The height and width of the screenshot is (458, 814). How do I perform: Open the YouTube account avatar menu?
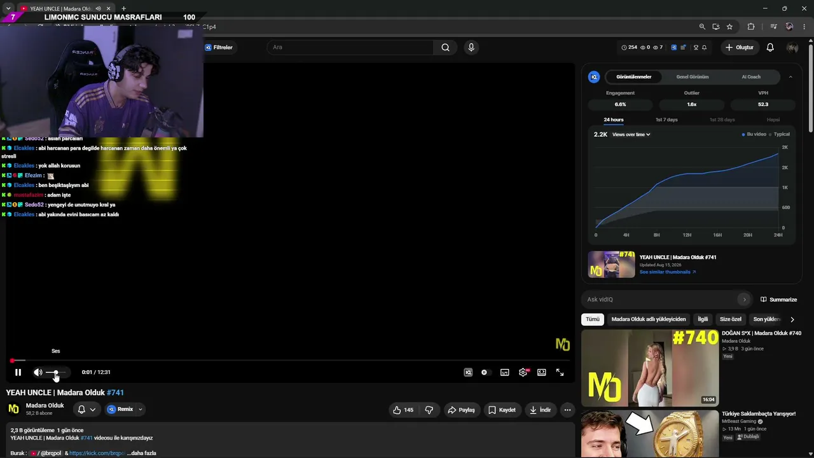click(792, 47)
